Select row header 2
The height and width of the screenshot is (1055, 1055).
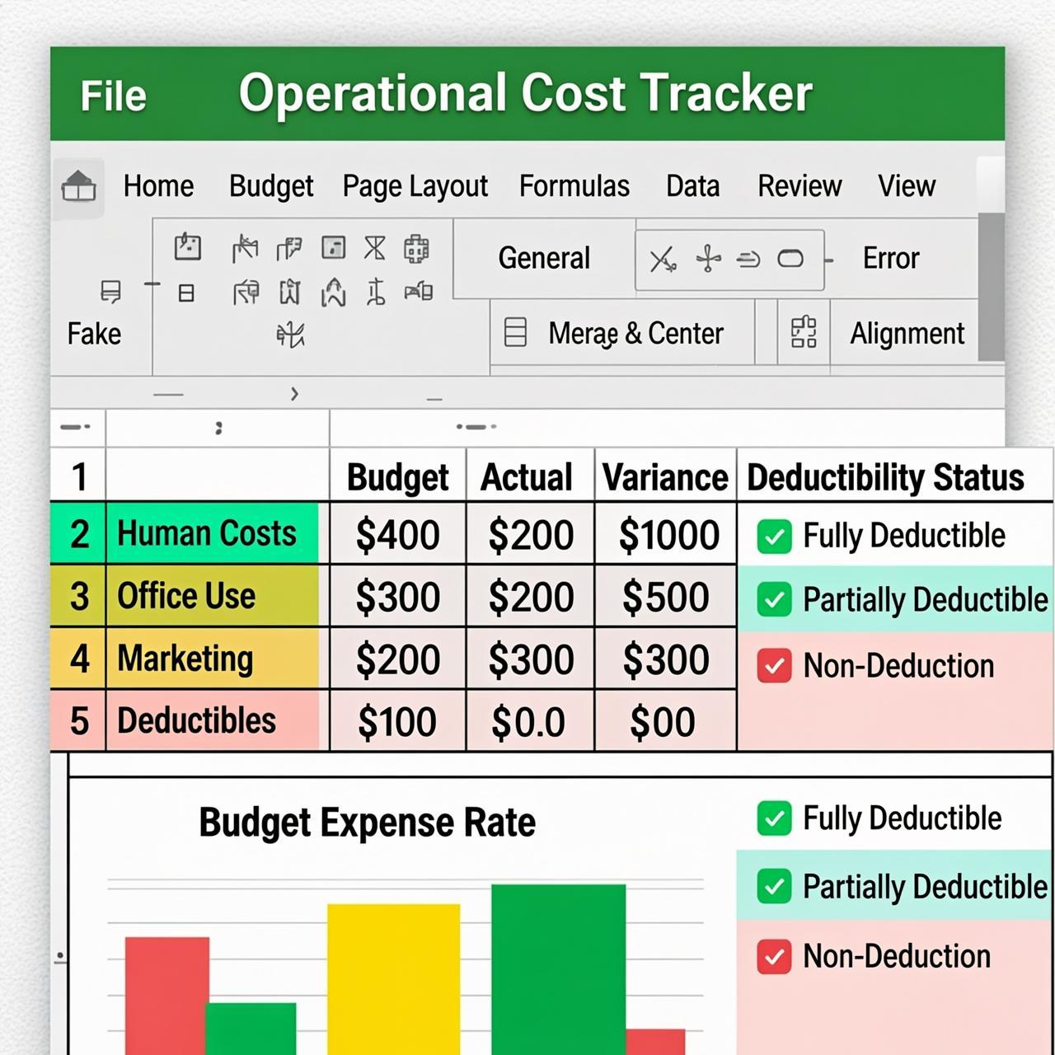click(x=78, y=534)
